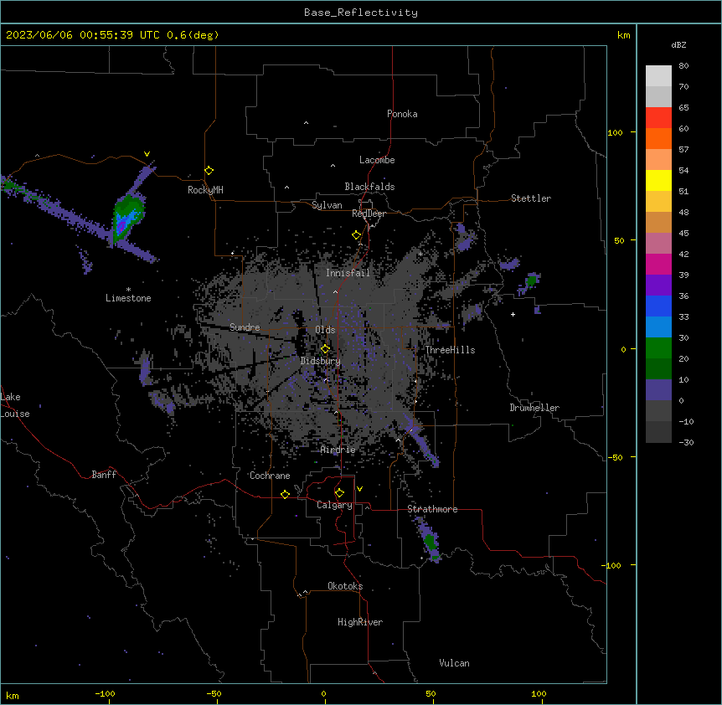Pick the dark green 10-20 dBZ legend swatch

pyautogui.click(x=658, y=368)
